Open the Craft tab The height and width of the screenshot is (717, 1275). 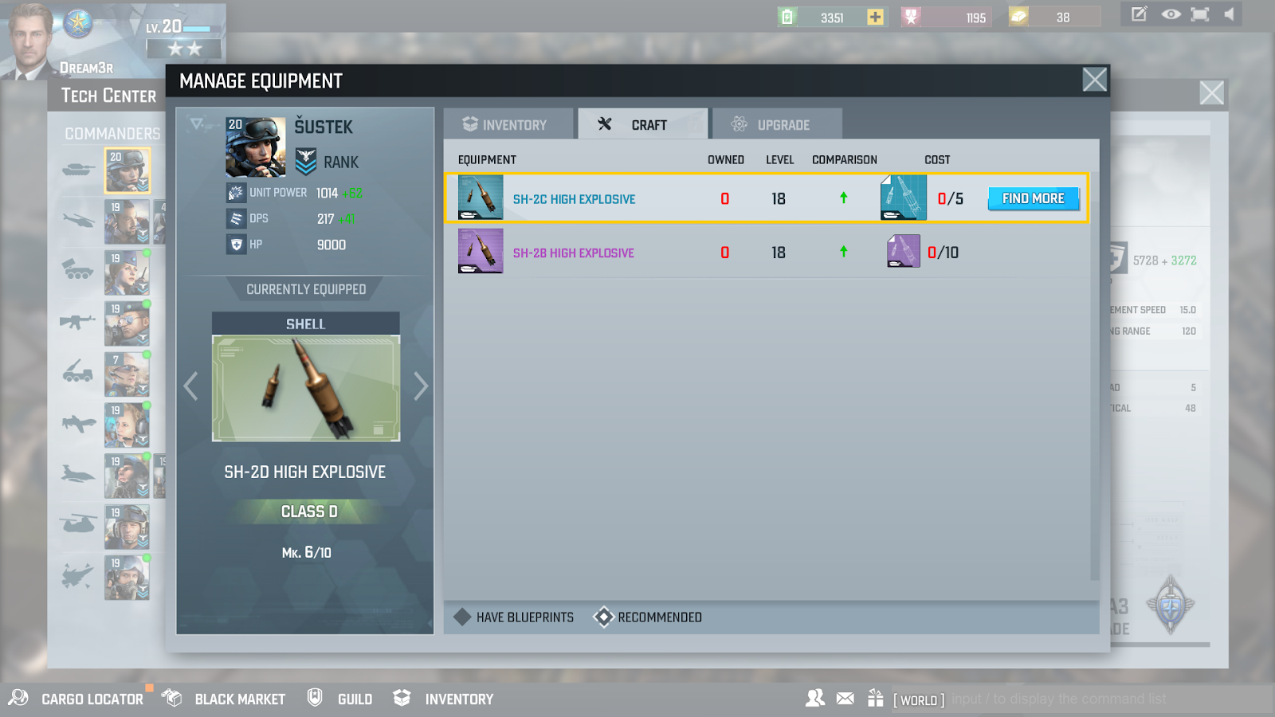point(642,124)
